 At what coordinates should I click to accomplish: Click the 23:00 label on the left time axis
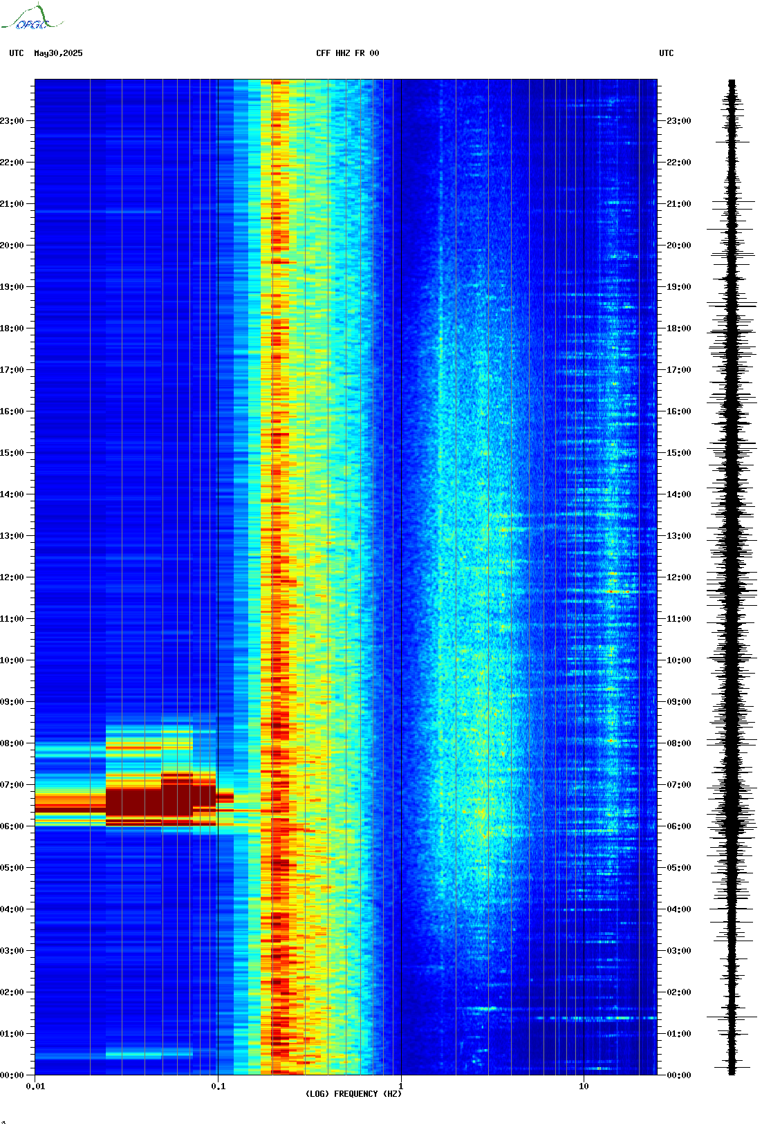pos(12,121)
